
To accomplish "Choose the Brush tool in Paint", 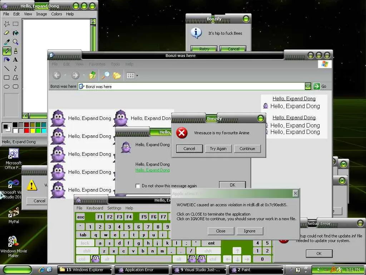I will tap(16, 51).
